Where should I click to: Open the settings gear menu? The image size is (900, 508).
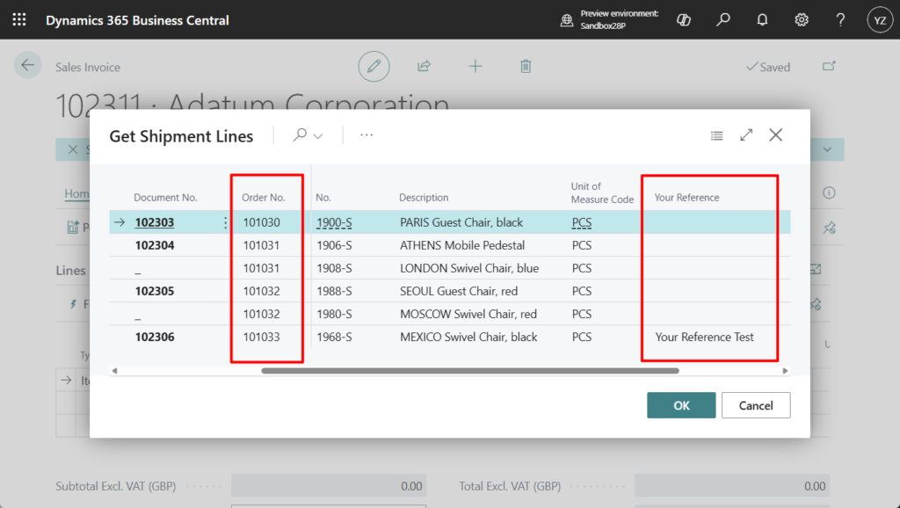[802, 19]
